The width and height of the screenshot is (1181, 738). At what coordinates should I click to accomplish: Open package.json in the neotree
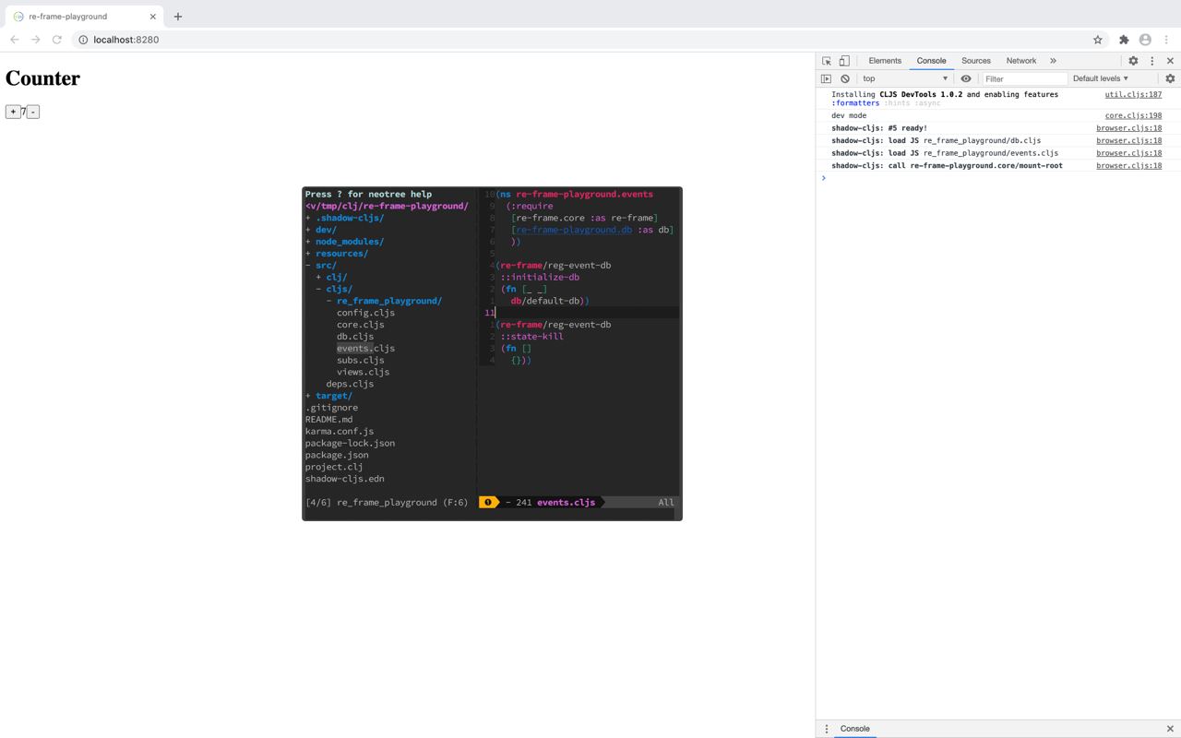point(337,455)
